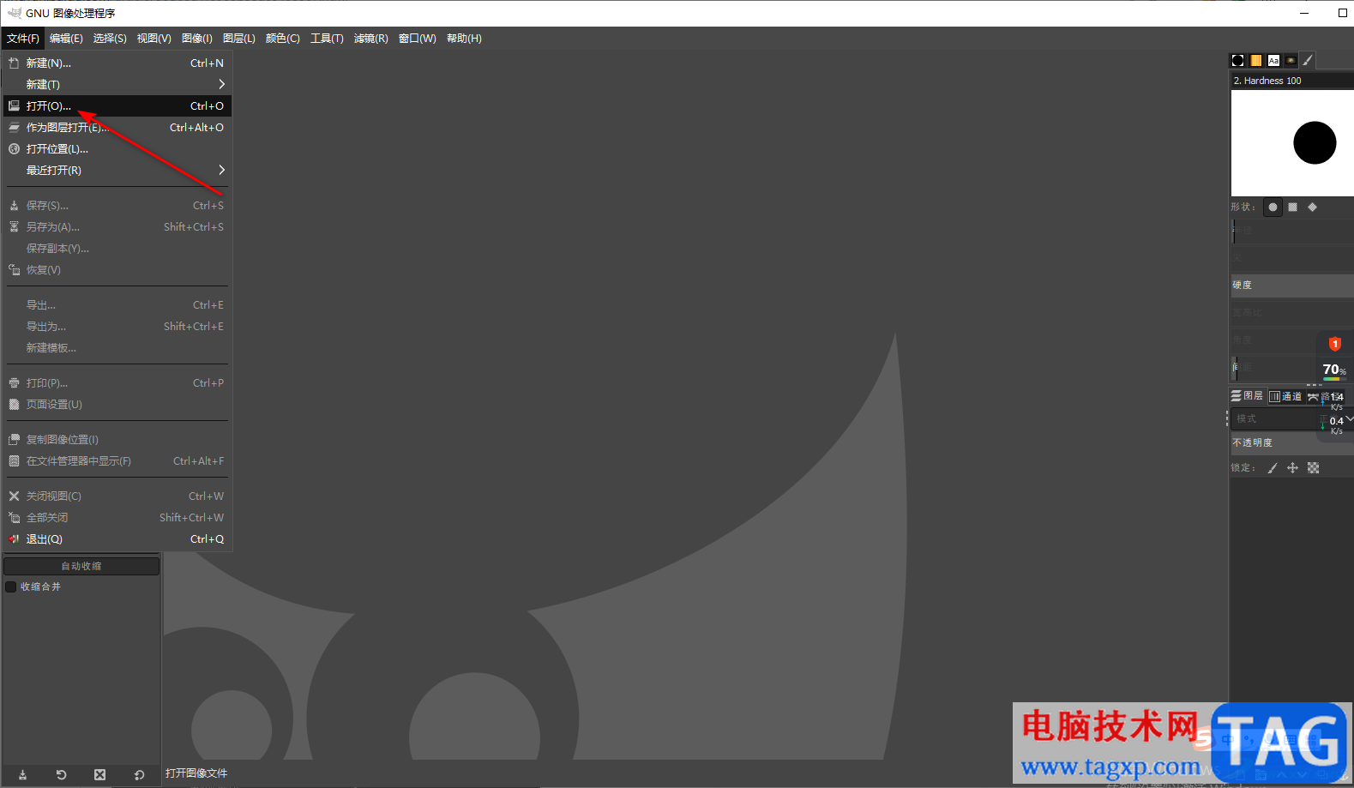
Task: Expand the 最近打开(R) submenu
Action: 117,171
